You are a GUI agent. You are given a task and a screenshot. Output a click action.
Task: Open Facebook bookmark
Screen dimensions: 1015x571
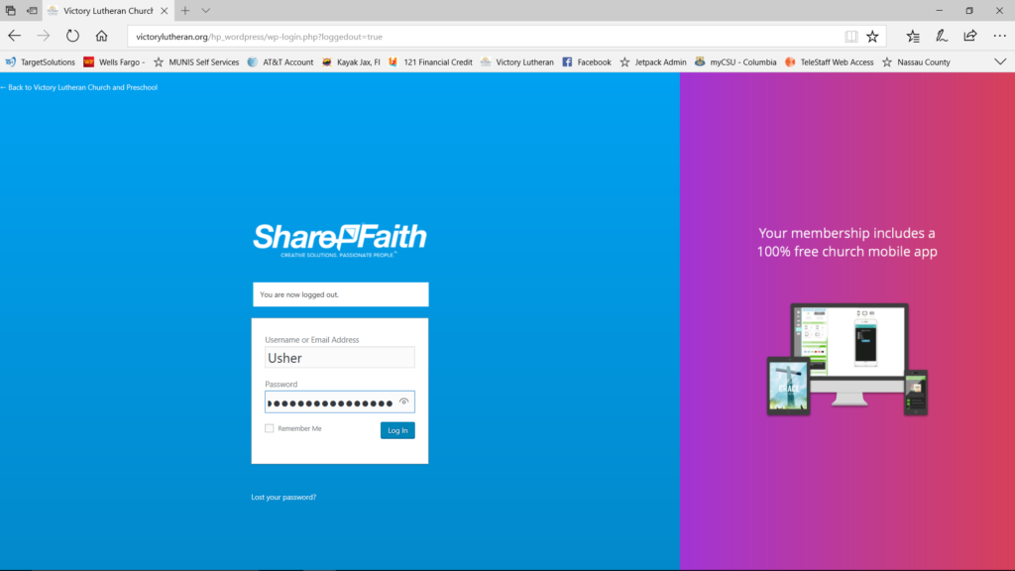click(587, 62)
